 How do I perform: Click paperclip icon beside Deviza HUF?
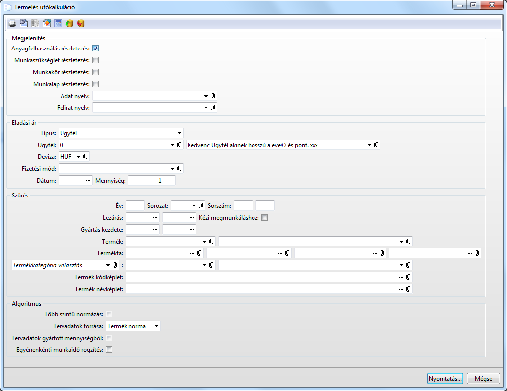tap(85, 157)
